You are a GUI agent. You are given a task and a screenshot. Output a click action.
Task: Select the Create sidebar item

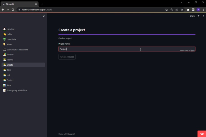(23, 65)
